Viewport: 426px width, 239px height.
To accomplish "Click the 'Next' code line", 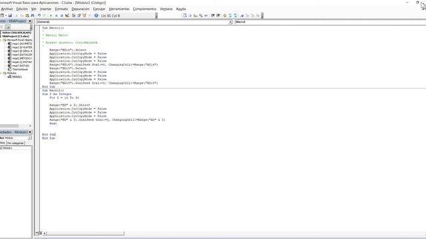I will (53, 123).
